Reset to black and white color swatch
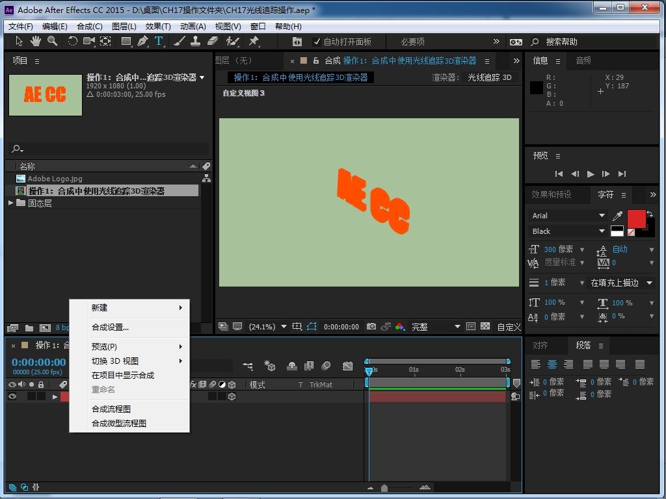Viewport: 666px width, 499px height. [617, 231]
